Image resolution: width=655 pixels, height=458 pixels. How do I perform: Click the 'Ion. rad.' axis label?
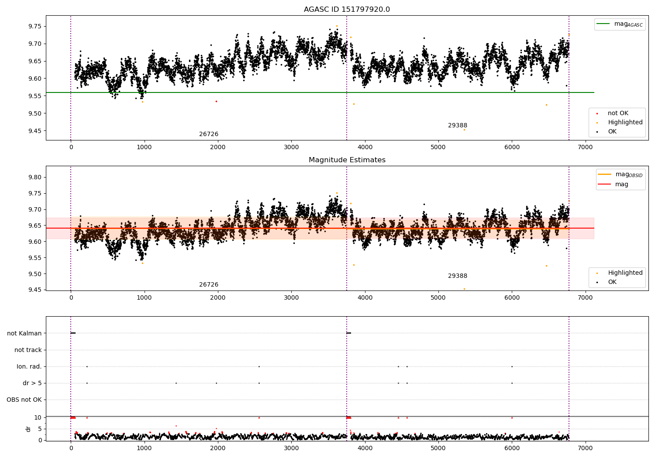pos(29,366)
